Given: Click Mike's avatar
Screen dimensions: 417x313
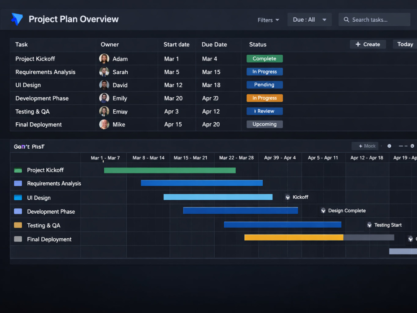Looking at the screenshot, I should point(104,124).
